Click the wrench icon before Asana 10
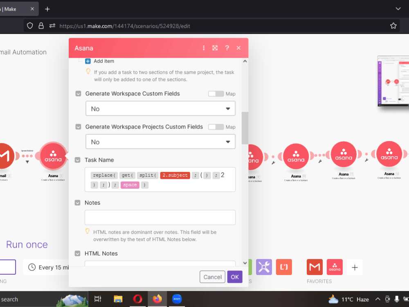Image resolution: width=409 pixels, height=307 pixels. (273, 163)
